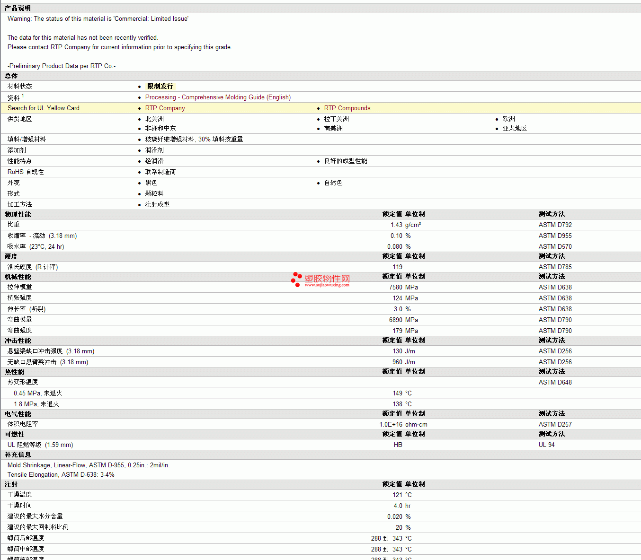641x560 pixels.
Task: Select the 可燃性 section header
Action: [x=15, y=434]
